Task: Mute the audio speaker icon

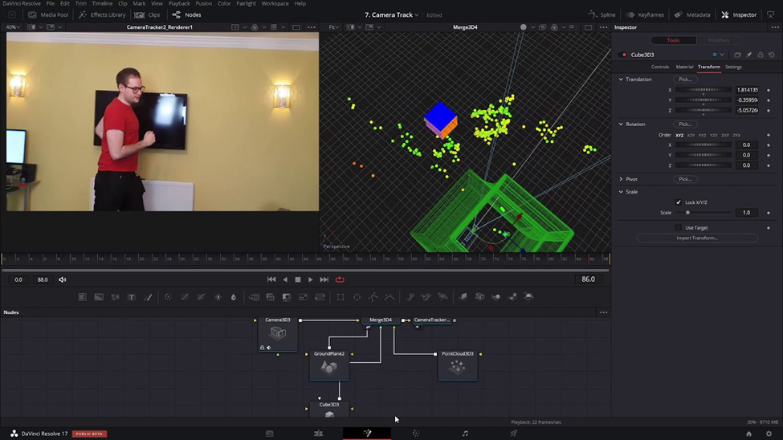Action: [x=63, y=279]
